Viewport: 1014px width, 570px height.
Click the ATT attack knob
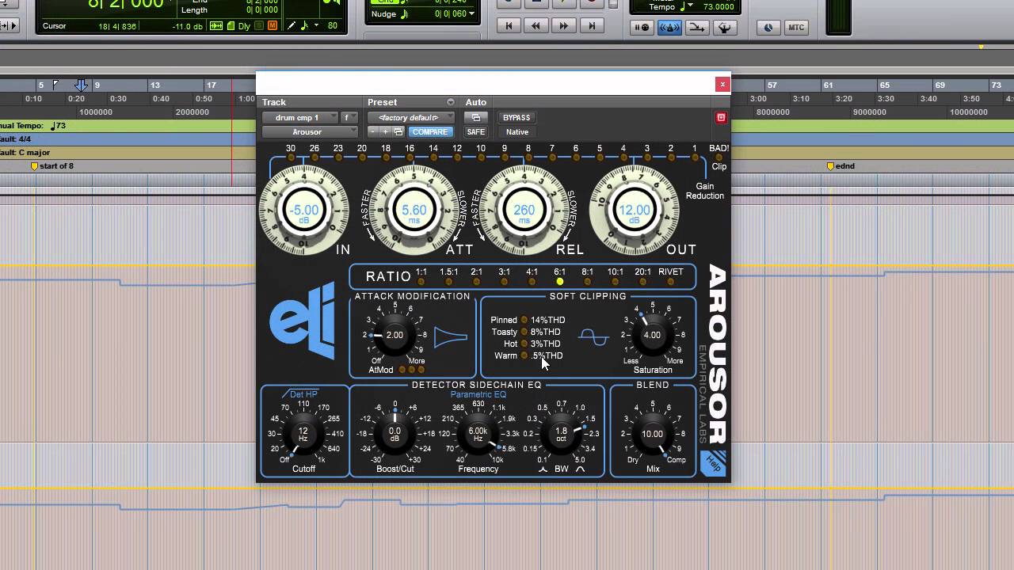(x=414, y=210)
